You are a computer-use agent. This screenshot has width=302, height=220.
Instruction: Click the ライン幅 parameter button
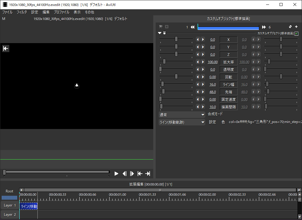click(229, 84)
